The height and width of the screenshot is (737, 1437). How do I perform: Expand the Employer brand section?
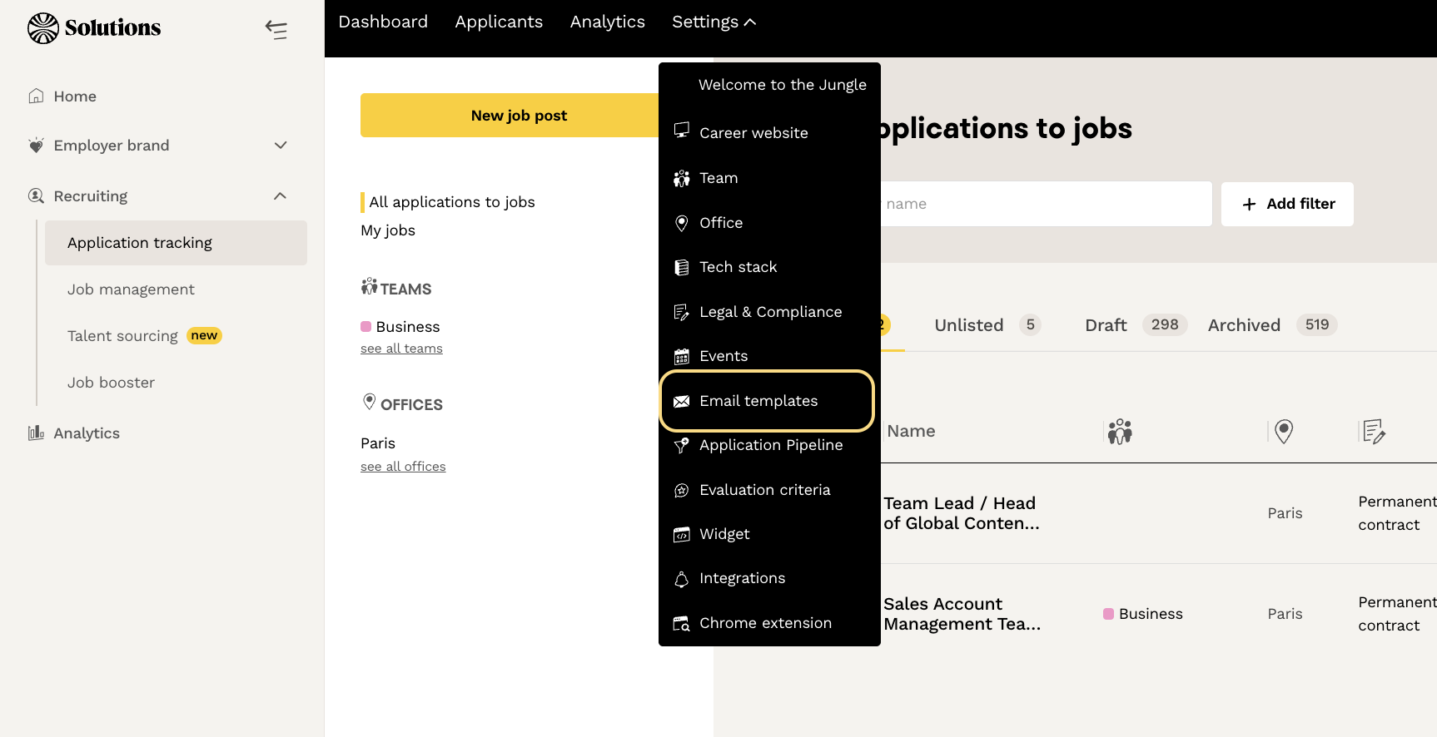coord(281,146)
